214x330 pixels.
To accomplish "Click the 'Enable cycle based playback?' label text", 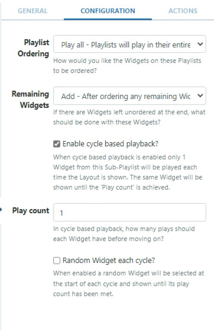I will coord(111,144).
